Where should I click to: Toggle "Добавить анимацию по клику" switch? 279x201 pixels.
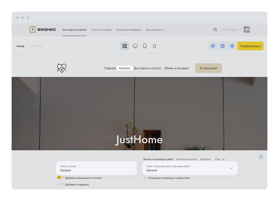(60, 178)
